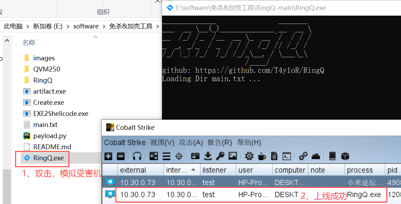The image size is (401, 204).
Task: Select artifact.exe file
Action: 50,91
